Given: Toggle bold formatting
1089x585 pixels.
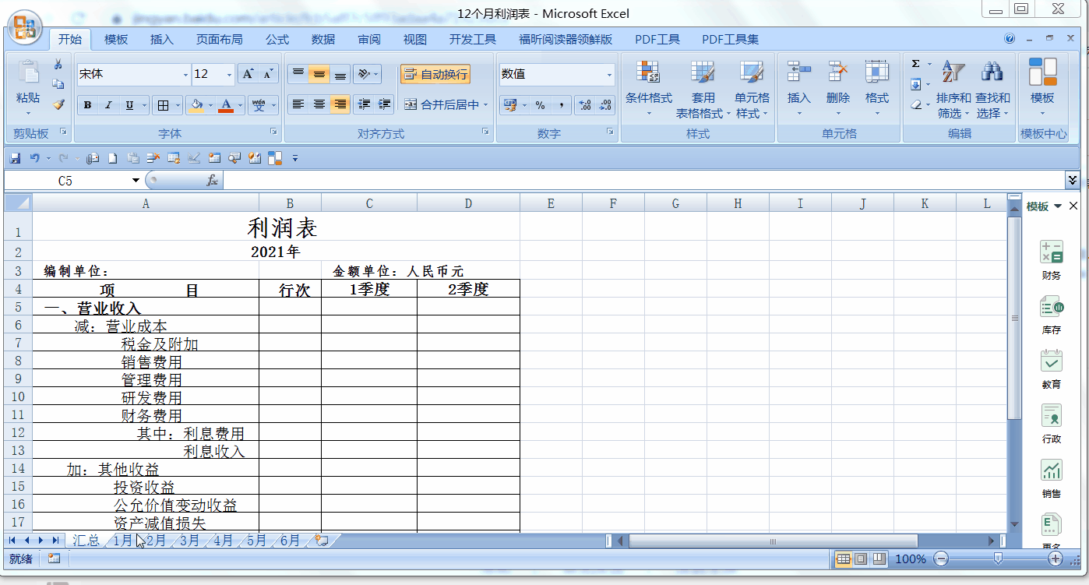Looking at the screenshot, I should point(87,104).
